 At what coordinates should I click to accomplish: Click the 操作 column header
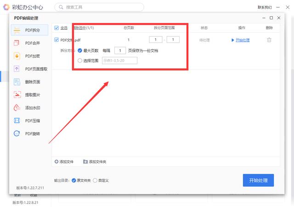pos(242,28)
